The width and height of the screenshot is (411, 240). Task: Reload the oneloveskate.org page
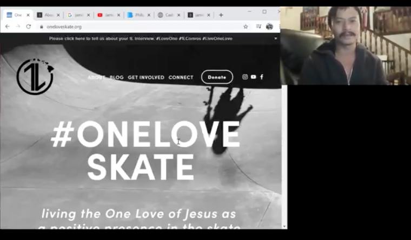(28, 26)
